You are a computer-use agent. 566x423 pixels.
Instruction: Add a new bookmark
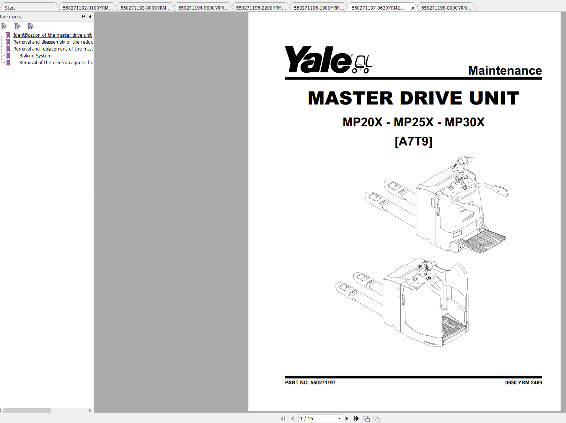(x=17, y=26)
